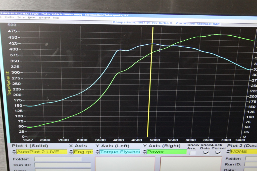Click the Plot 2 Folder field
Screen dimensions: 257x171
point(251,158)
